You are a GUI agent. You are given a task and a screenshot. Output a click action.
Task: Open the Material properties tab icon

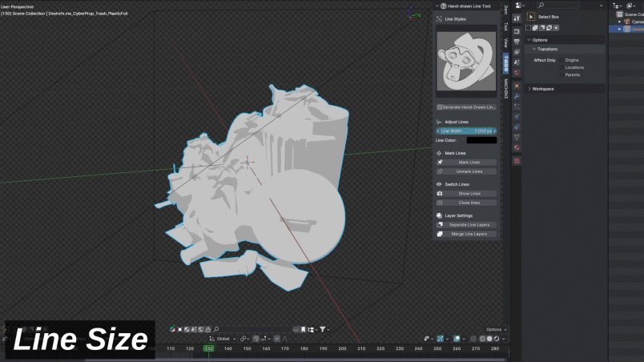517,147
